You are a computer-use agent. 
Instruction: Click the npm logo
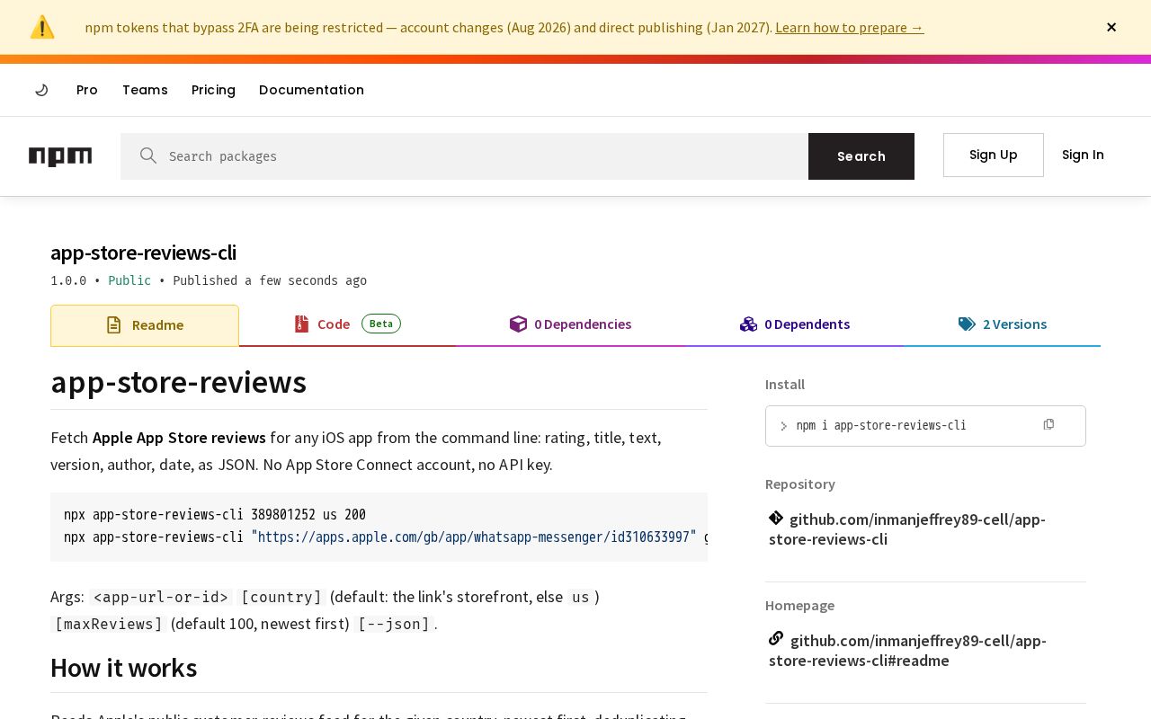click(60, 156)
